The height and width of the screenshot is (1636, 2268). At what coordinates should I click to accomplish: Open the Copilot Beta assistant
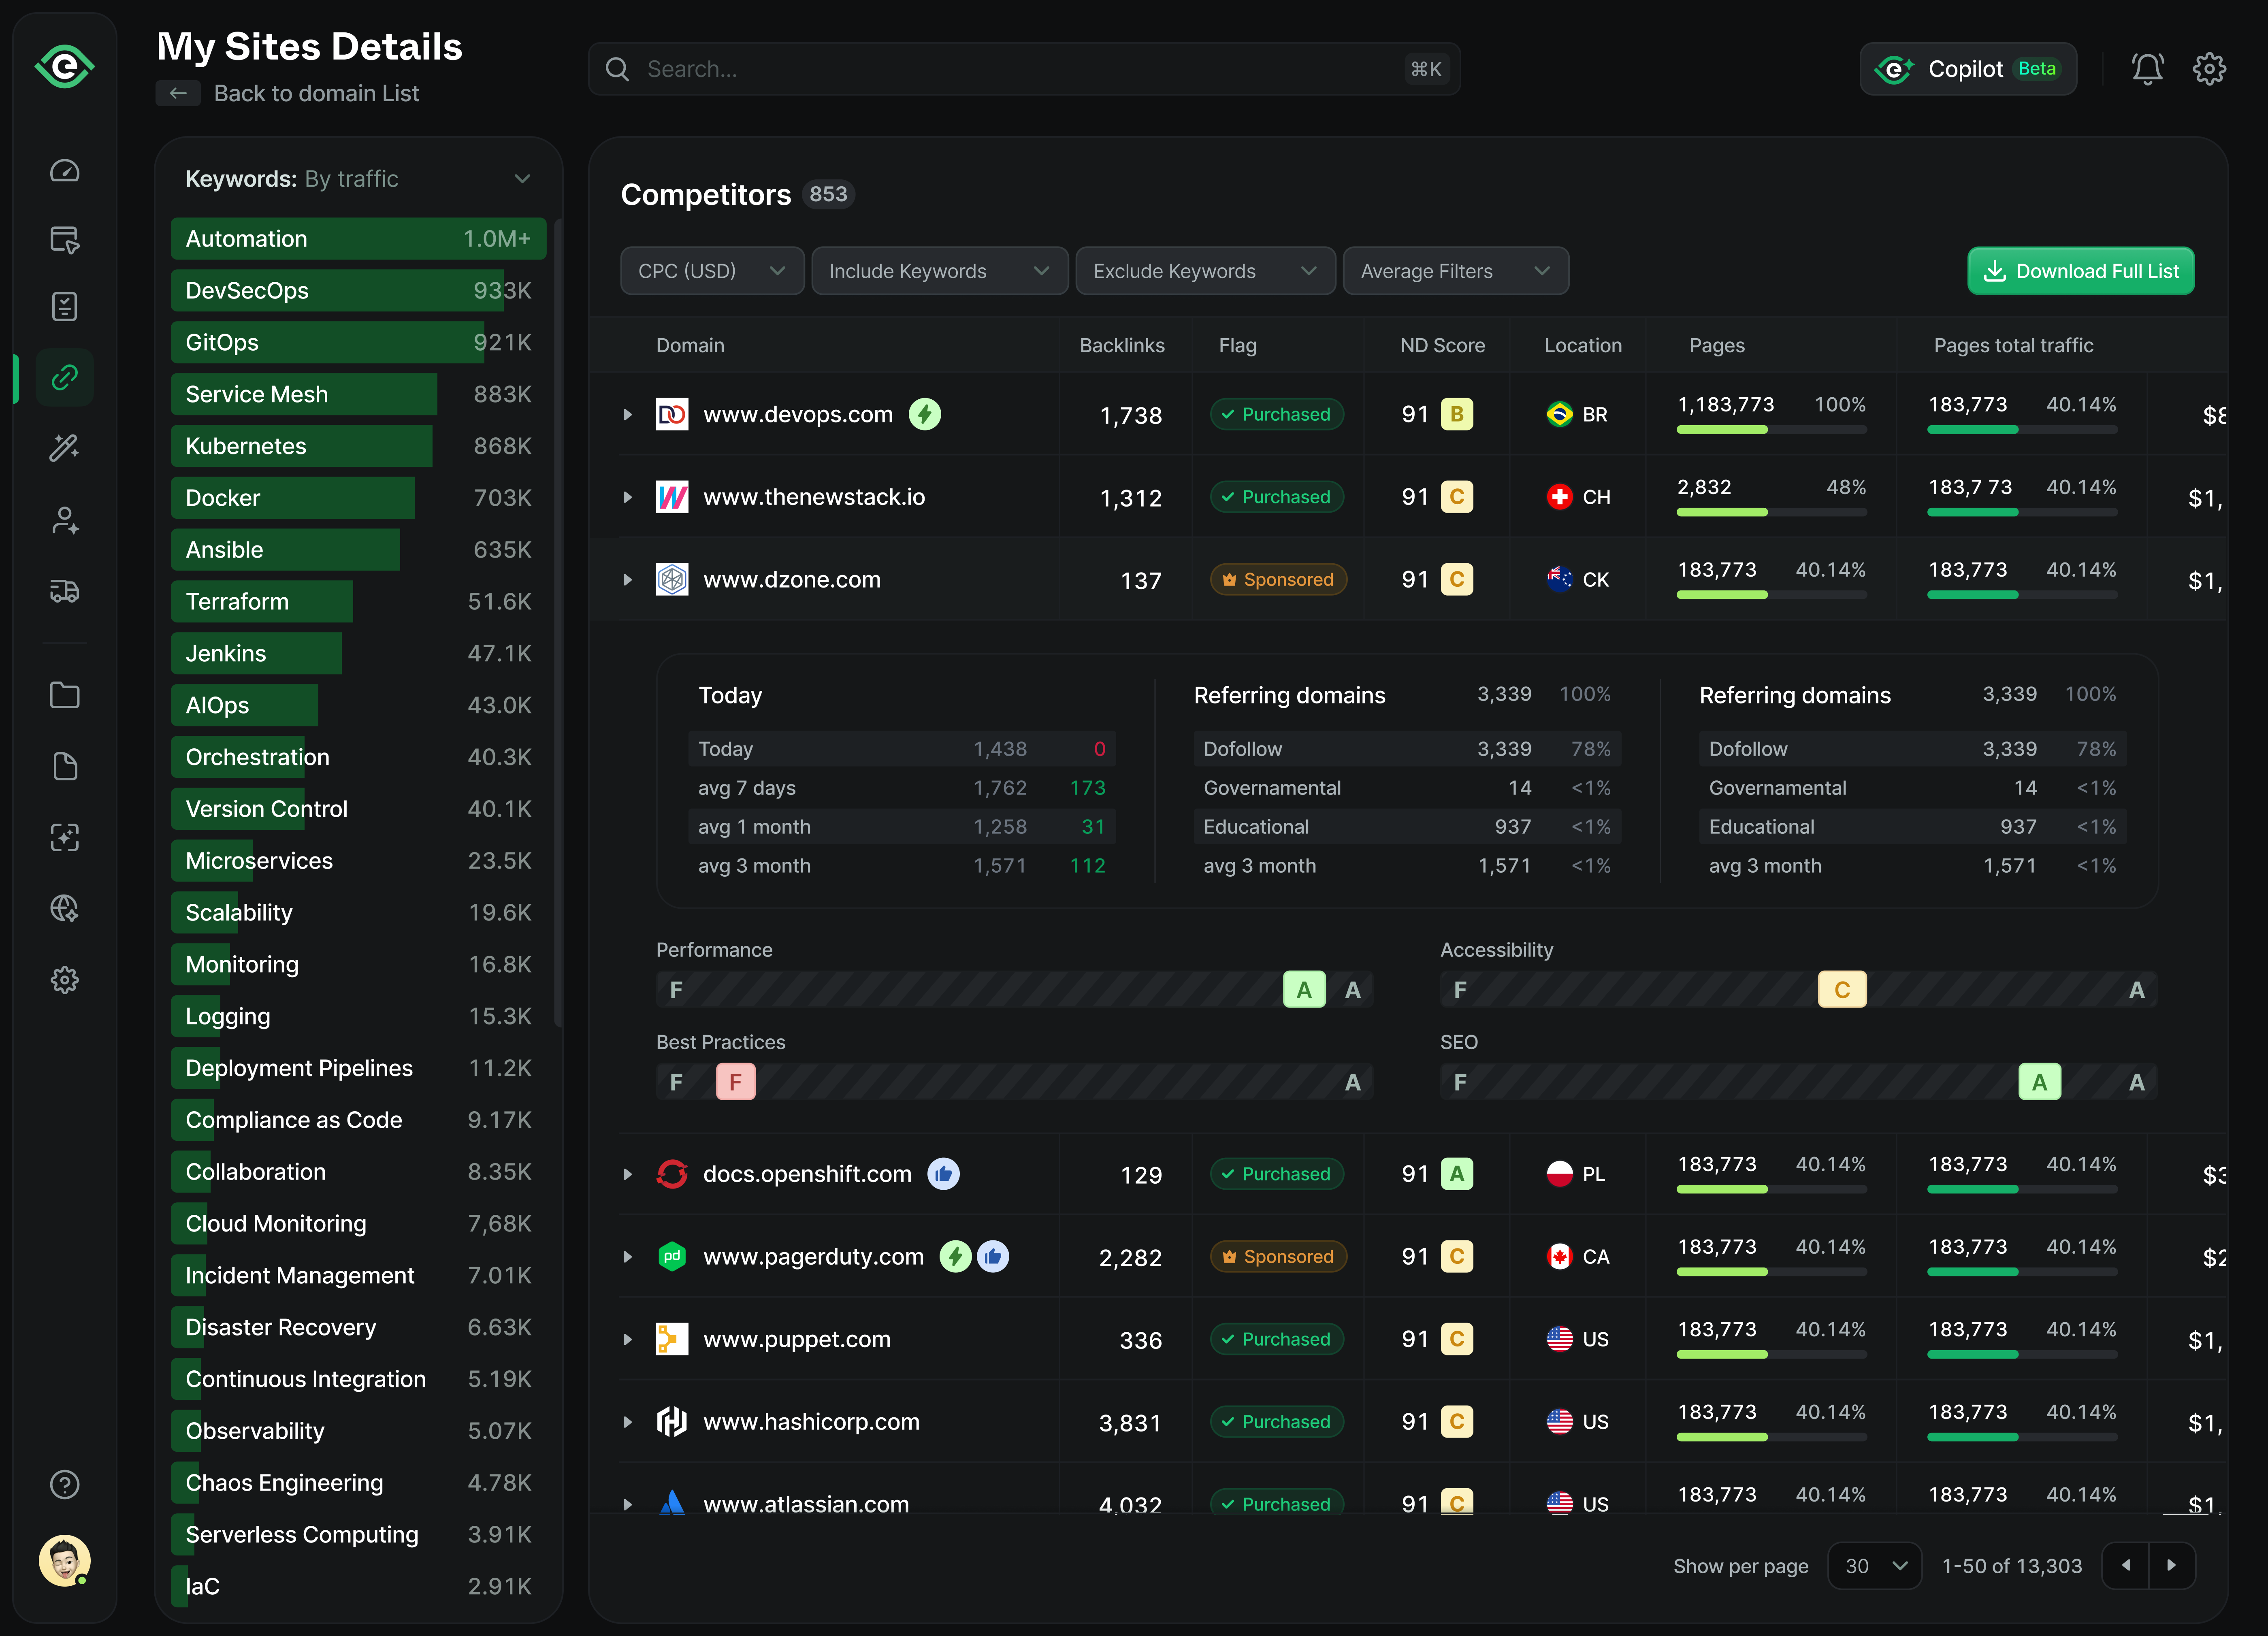1968,68
